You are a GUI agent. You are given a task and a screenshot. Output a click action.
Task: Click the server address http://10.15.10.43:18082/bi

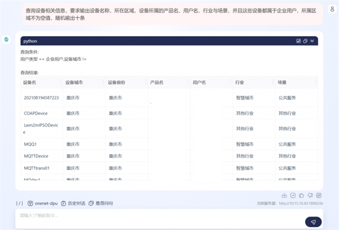301,203
